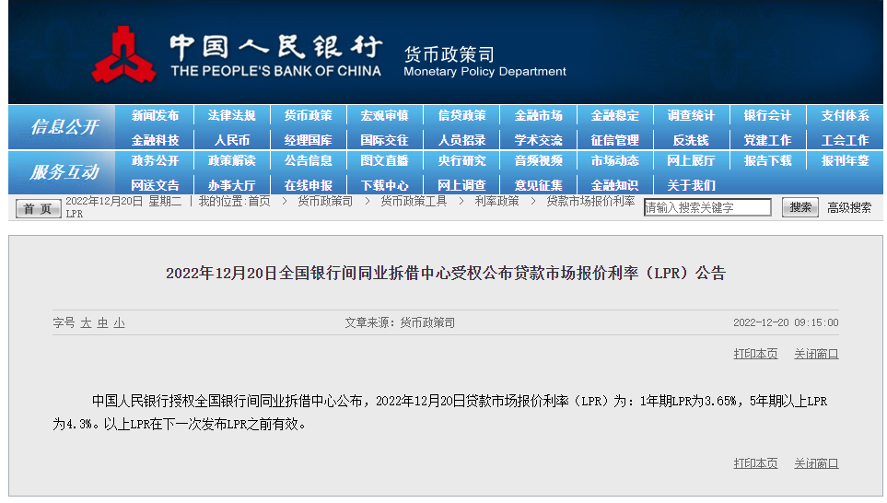Image resolution: width=887 pixels, height=503 pixels.
Task: Select 报刊年鉴 menu item
Action: (846, 160)
